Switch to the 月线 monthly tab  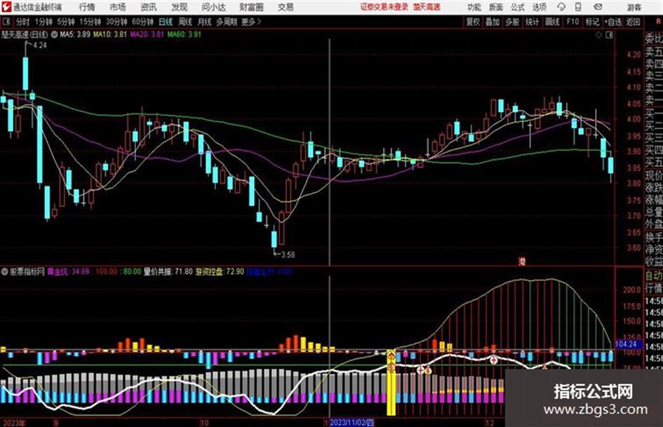pyautogui.click(x=205, y=22)
